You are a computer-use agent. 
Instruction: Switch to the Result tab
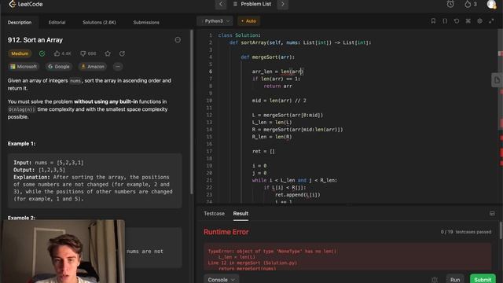240,214
